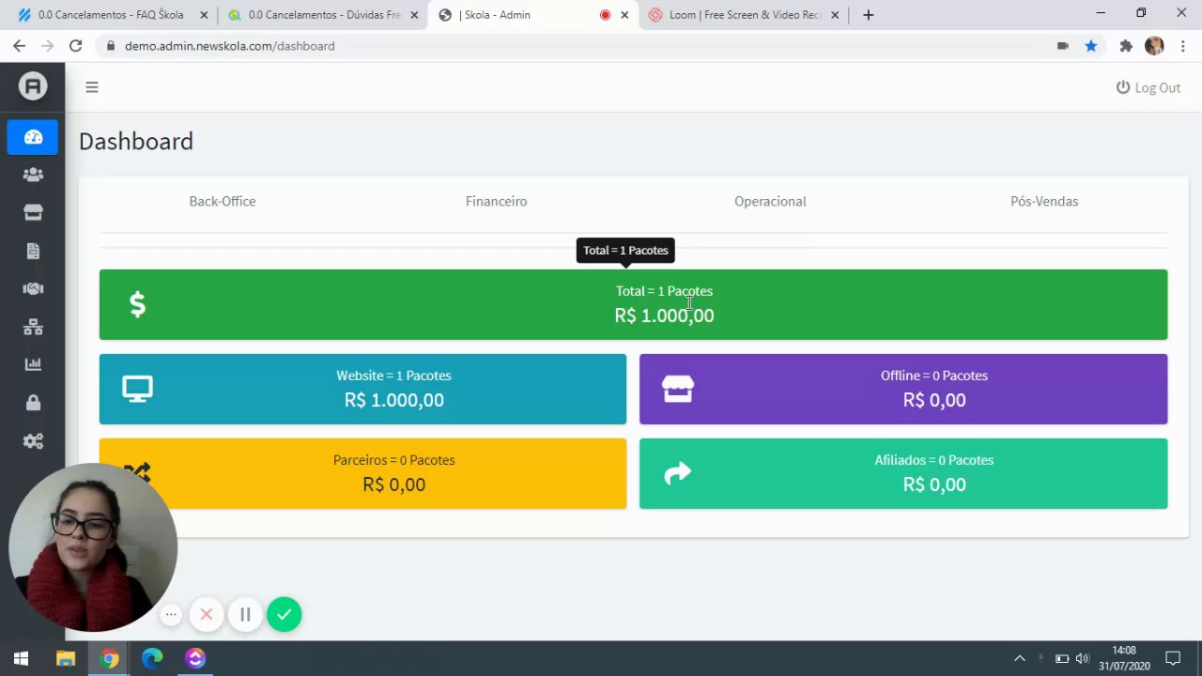Click Afiliados = 0 Pacotes label
Viewport: 1202px width, 676px height.
click(934, 460)
